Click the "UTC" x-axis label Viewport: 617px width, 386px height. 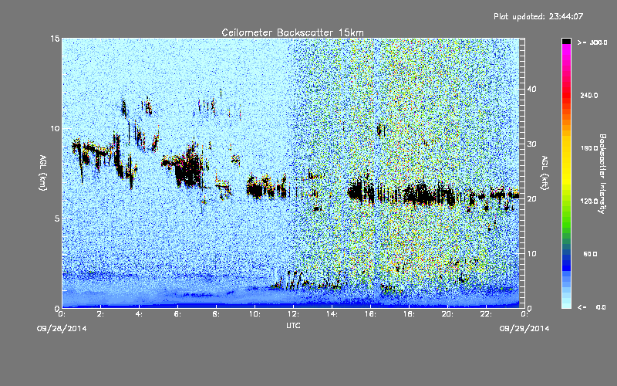293,325
